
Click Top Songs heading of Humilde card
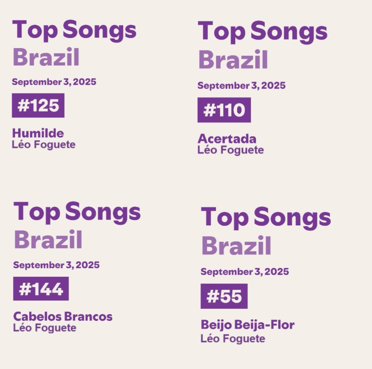pyautogui.click(x=74, y=30)
